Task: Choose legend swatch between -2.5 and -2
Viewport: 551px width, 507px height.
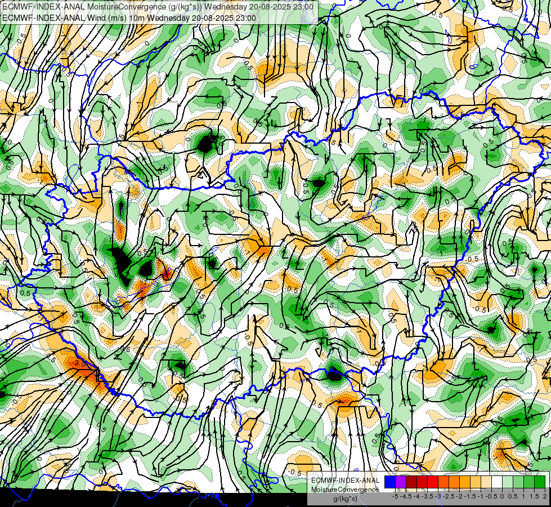Action: tap(454, 482)
